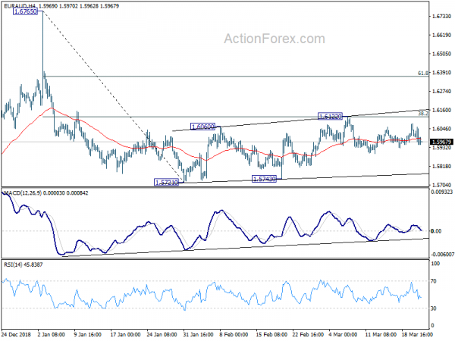
Task: Click the 15 Feb 08:00 date label
Action: tap(271, 334)
